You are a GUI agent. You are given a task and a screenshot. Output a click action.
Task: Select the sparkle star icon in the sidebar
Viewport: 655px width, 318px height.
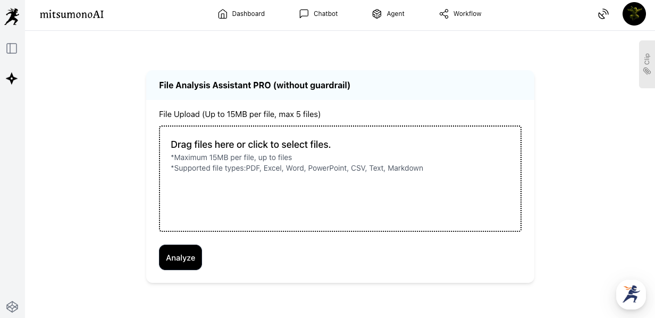pos(12,79)
